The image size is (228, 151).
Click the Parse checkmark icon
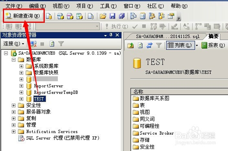[135, 27]
